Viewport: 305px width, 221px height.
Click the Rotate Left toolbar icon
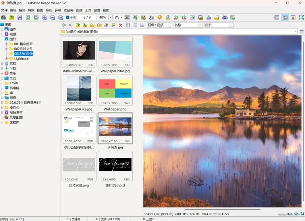click(x=176, y=17)
